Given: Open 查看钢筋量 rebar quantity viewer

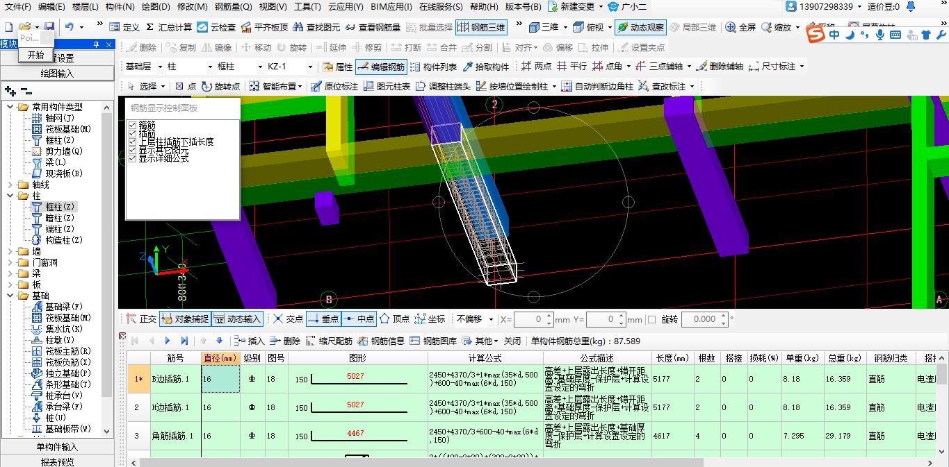Looking at the screenshot, I should (x=372, y=27).
